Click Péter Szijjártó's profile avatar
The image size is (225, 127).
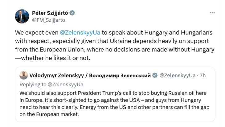(22, 16)
